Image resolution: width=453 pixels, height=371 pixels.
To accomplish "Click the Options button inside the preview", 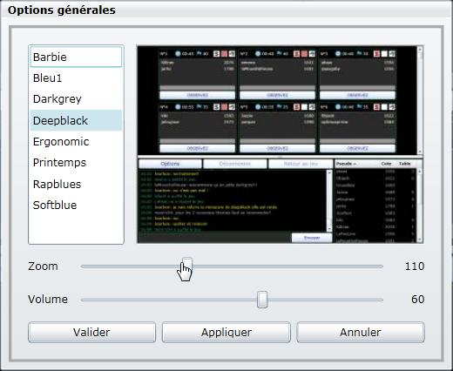I will coord(170,164).
